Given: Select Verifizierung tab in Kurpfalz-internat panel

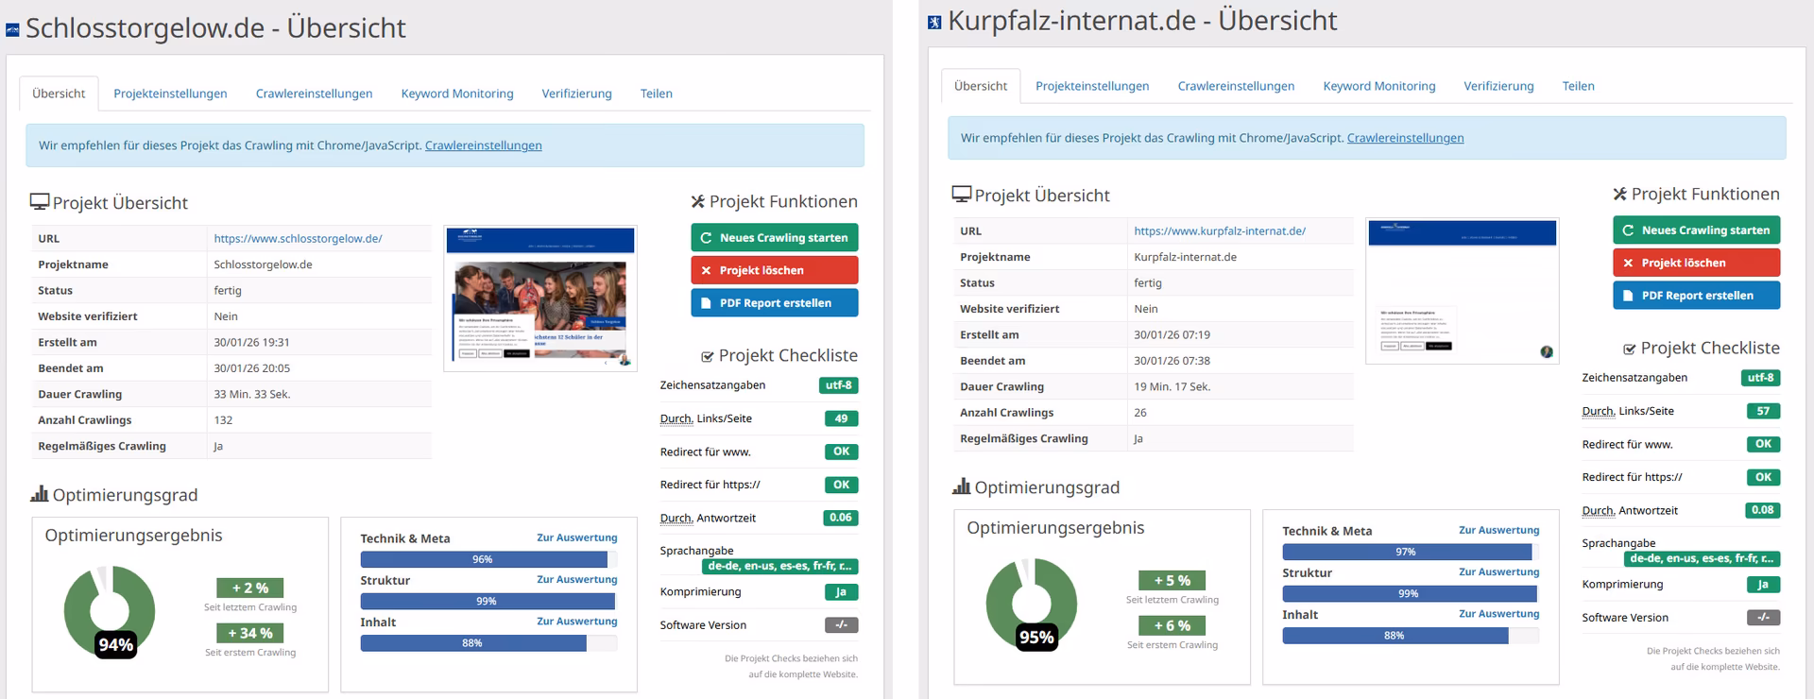Looking at the screenshot, I should point(1498,86).
